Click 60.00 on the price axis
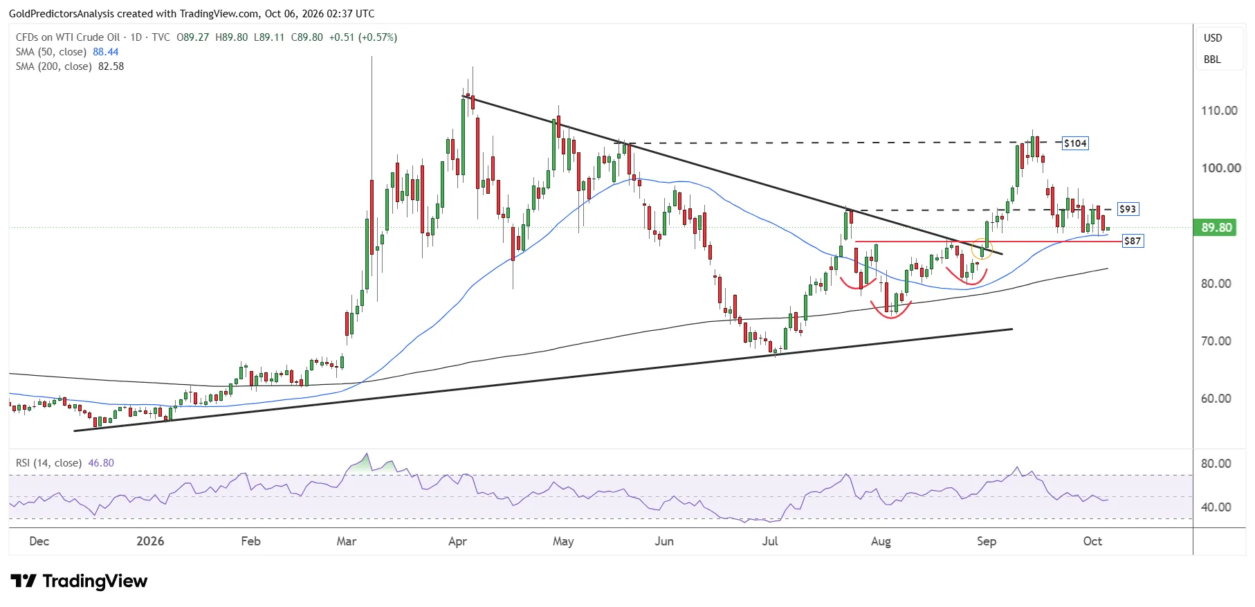 (1216, 399)
